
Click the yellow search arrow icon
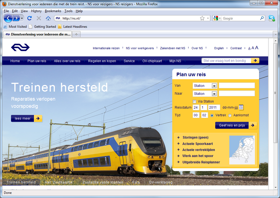[254, 61]
